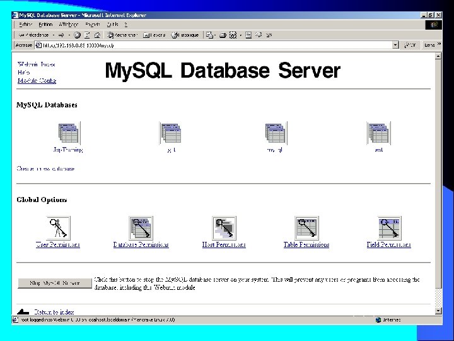Click the left arrow icon beside Return to index
This screenshot has width=454, height=341.
(23, 312)
